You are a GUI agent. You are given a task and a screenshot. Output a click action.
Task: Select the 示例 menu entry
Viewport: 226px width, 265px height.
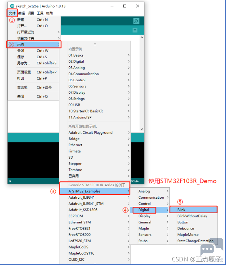coord(34,45)
